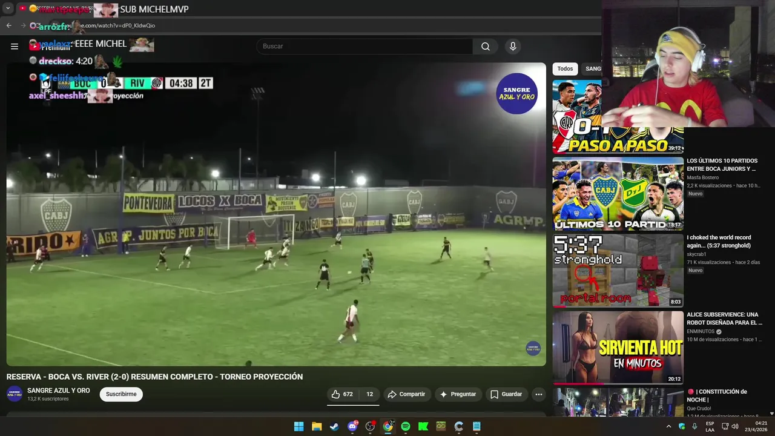This screenshot has height=436, width=775.
Task: Open Masfa Bostero channel name
Action: click(703, 177)
